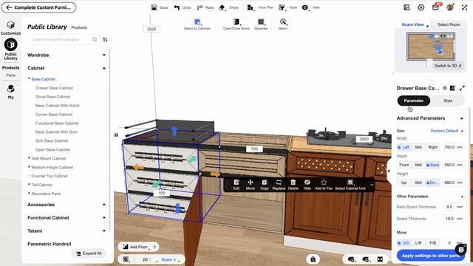Screen dimensions: 473x266
Task: Collapse Other Parameters section
Action: 461,197
